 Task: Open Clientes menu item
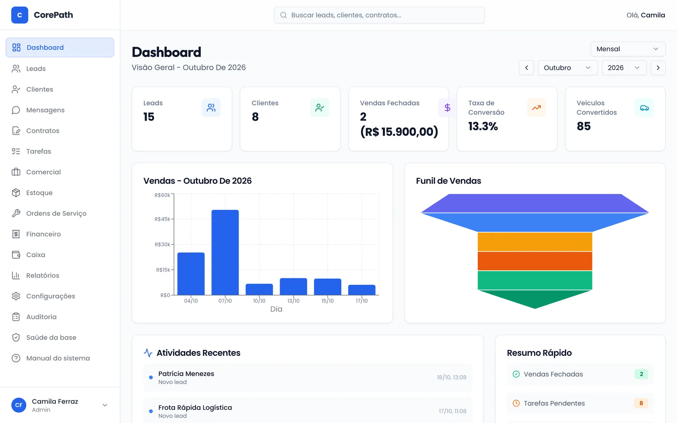tap(60, 89)
